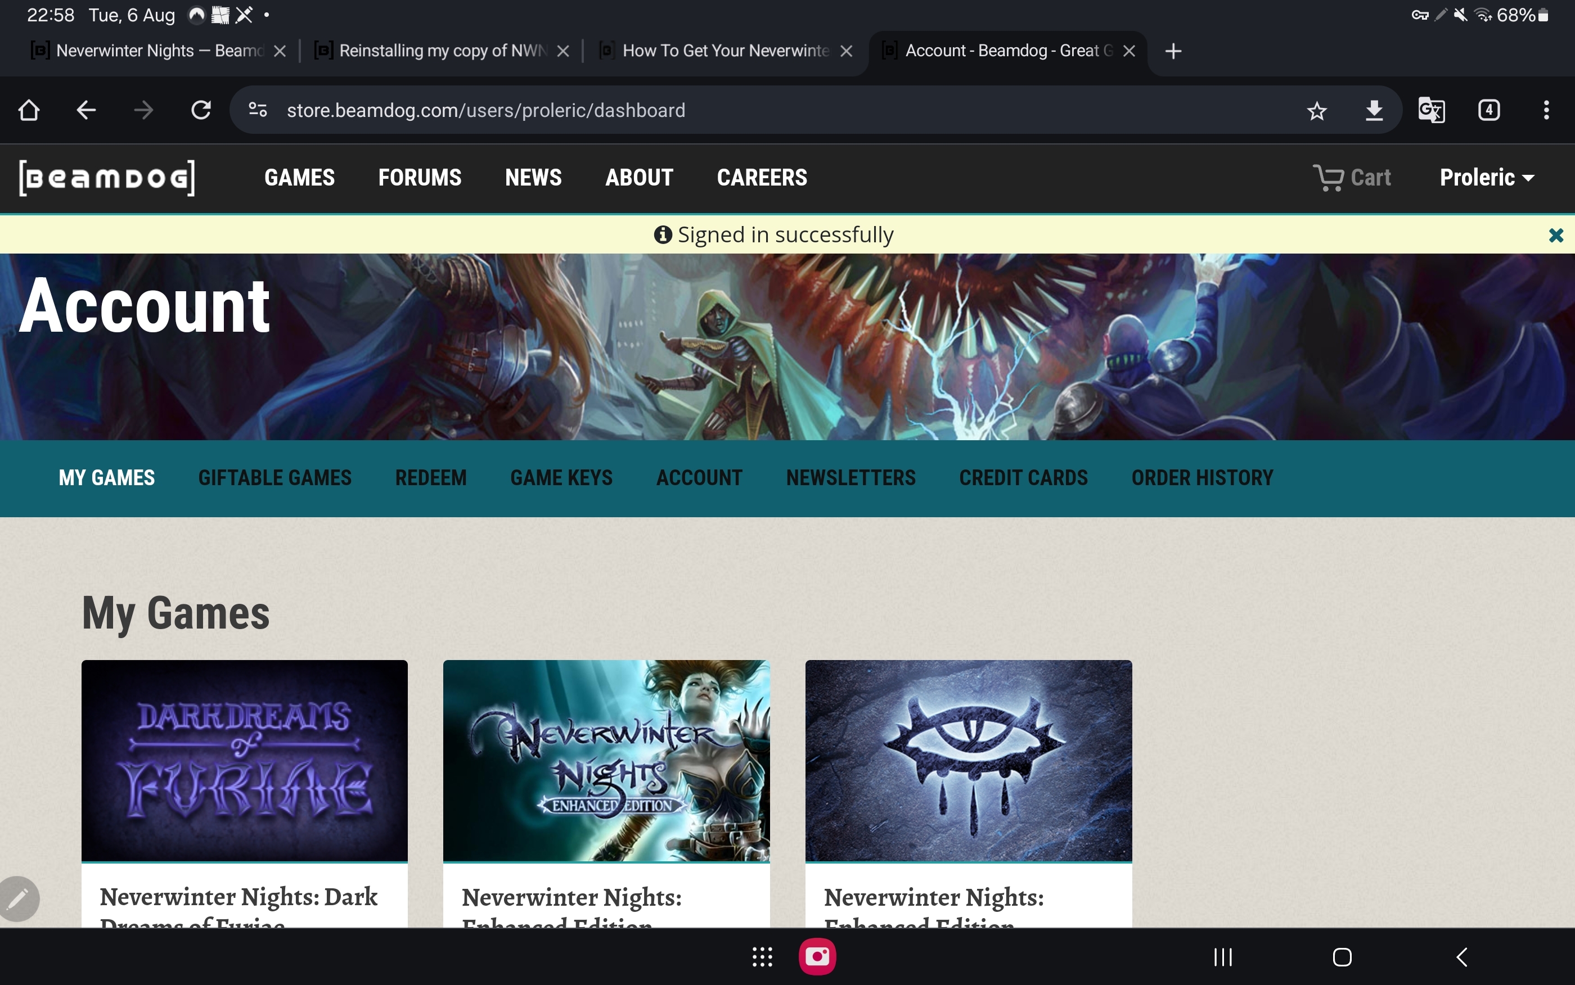
Task: Go back with the back arrow
Action: click(x=86, y=110)
